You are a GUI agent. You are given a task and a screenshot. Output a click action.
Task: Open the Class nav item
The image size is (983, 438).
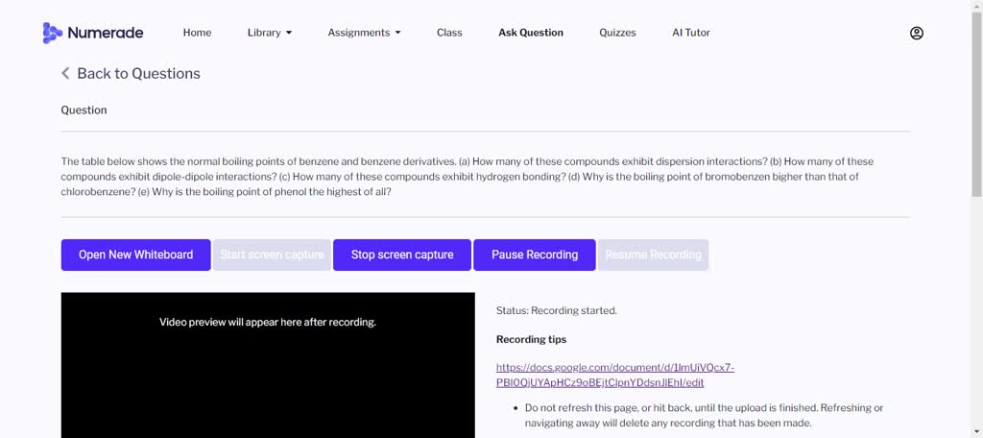(449, 33)
